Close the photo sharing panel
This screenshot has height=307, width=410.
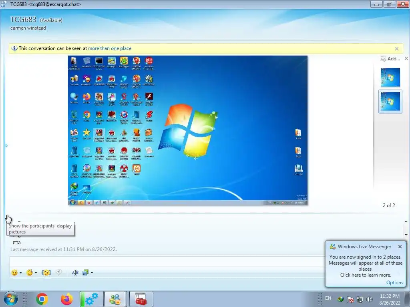click(406, 58)
